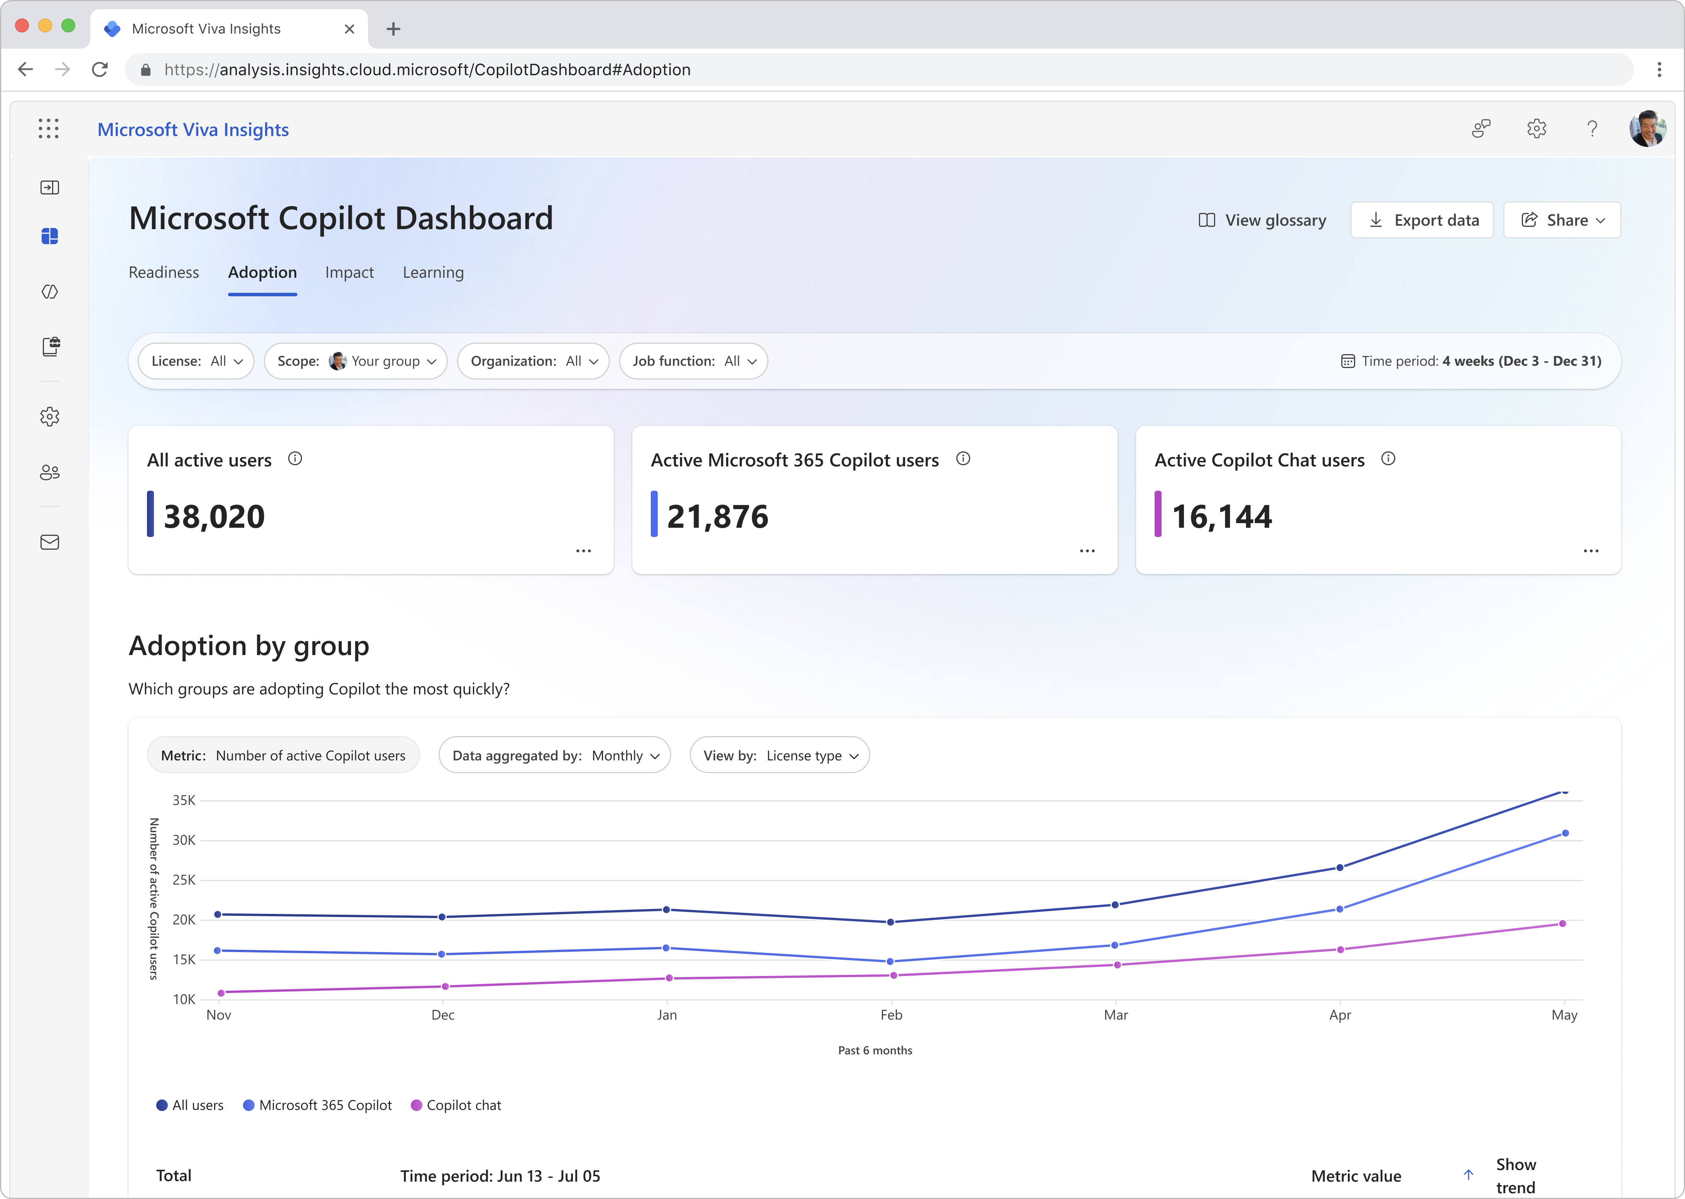
Task: Click the Copilot chat legend swatch
Action: [416, 1105]
